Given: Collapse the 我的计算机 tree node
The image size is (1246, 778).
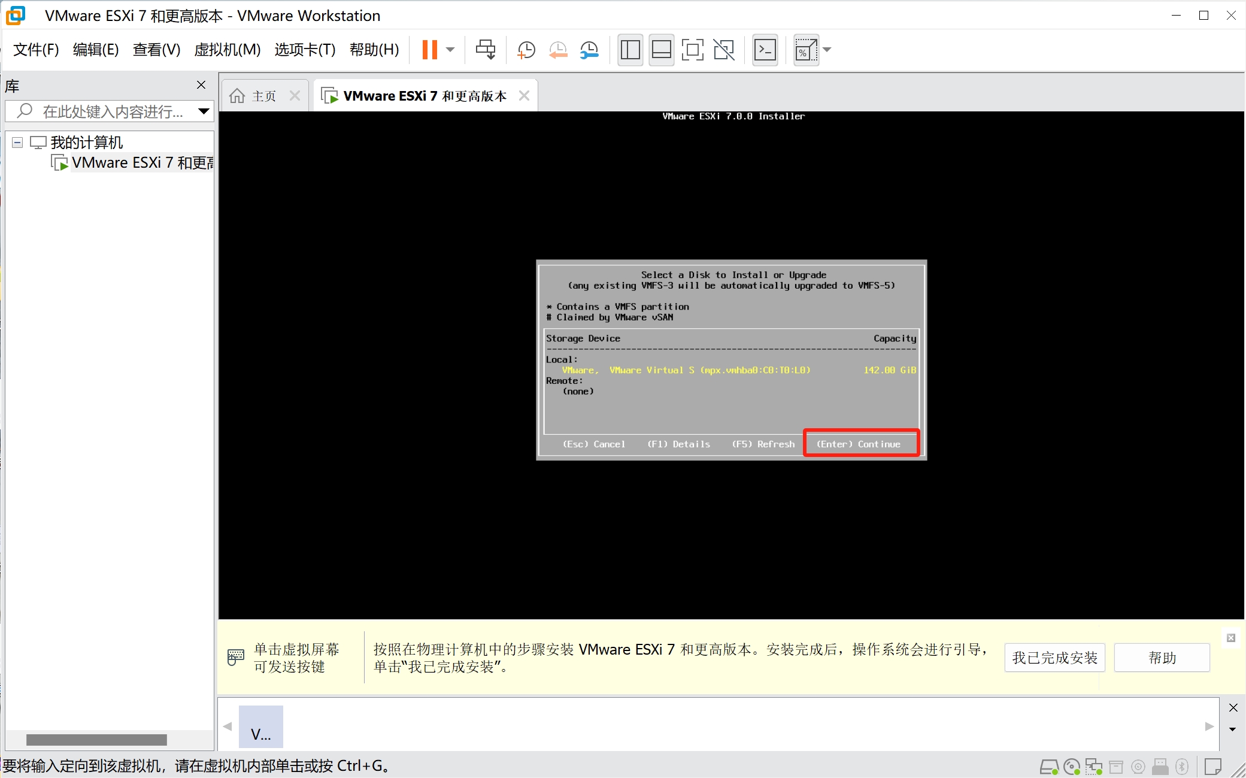Looking at the screenshot, I should [x=17, y=143].
